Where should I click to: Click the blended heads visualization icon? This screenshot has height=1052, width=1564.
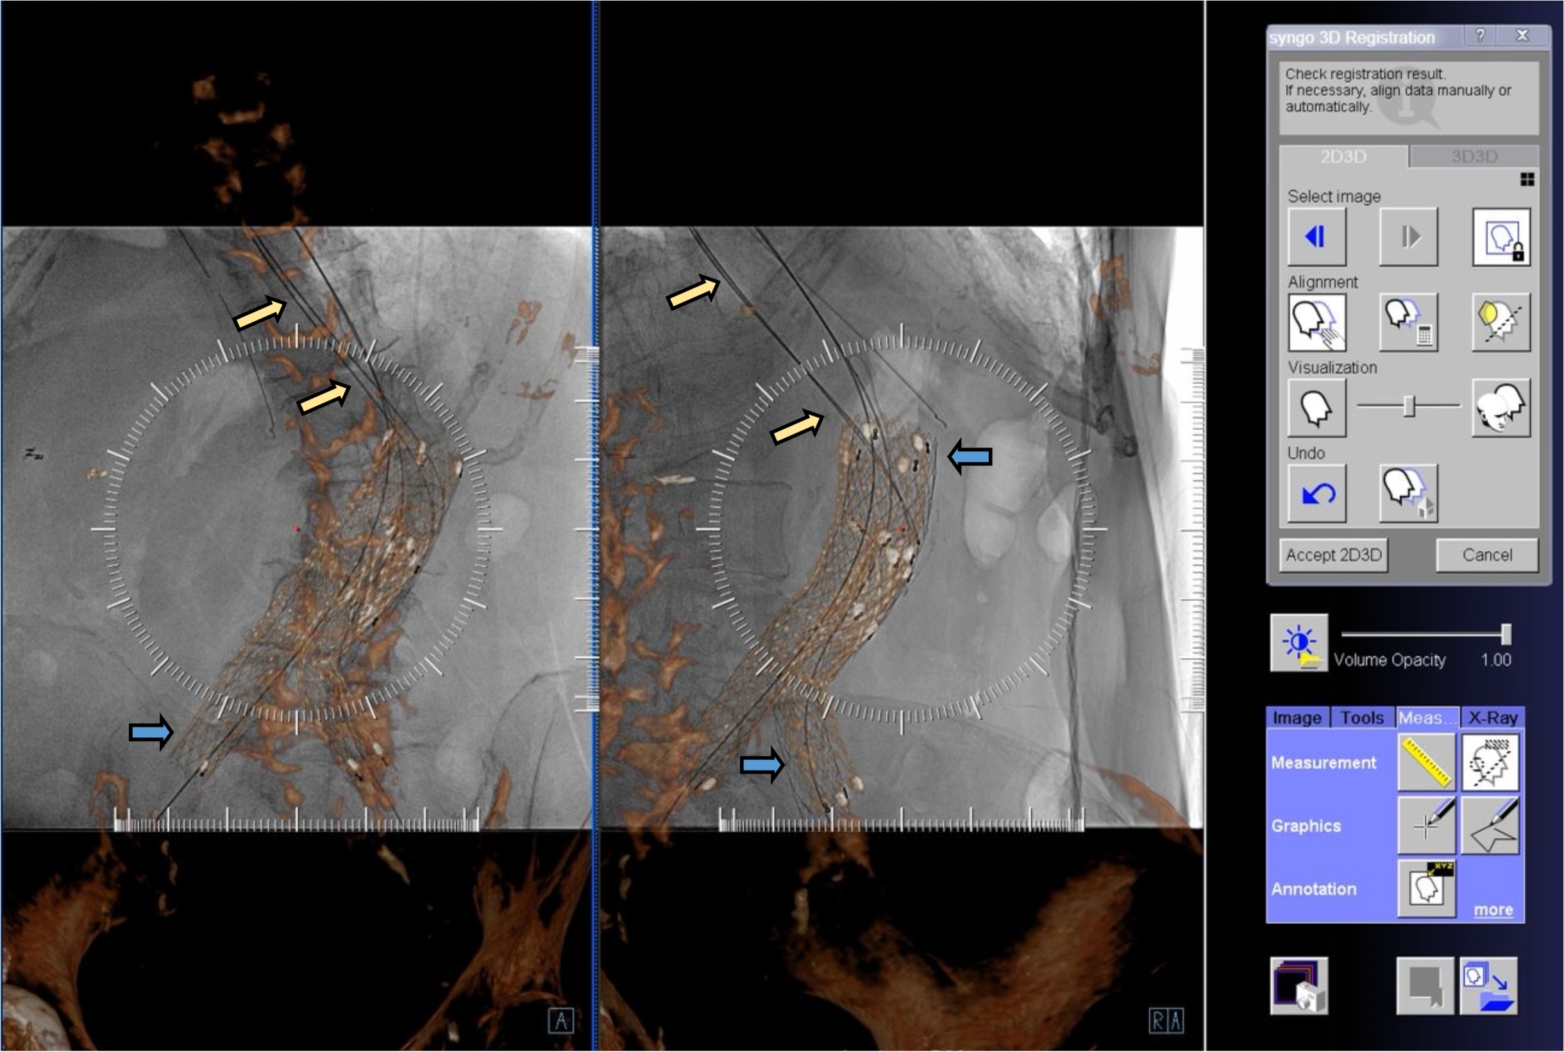click(1501, 408)
